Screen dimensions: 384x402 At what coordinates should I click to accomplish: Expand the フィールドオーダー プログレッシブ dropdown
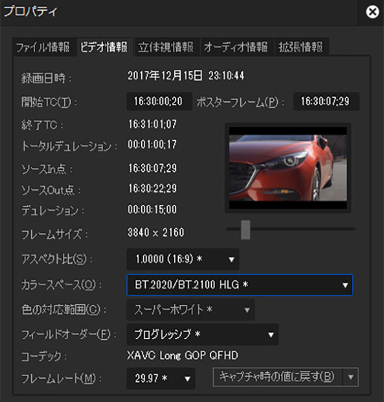202,335
